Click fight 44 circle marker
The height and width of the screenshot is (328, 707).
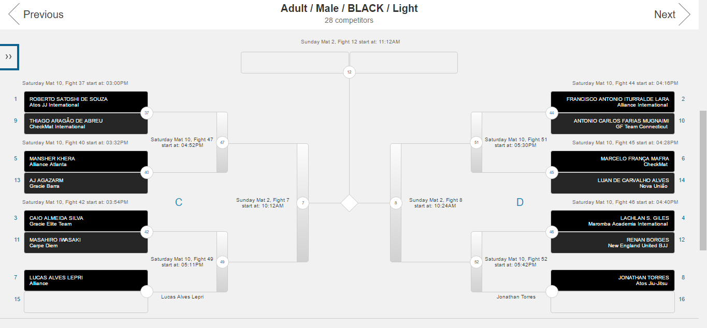click(x=552, y=113)
